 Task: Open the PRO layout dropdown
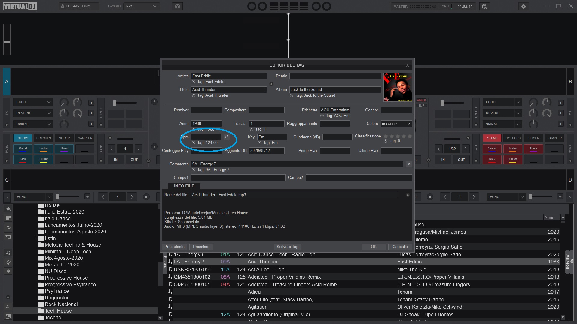click(x=142, y=6)
